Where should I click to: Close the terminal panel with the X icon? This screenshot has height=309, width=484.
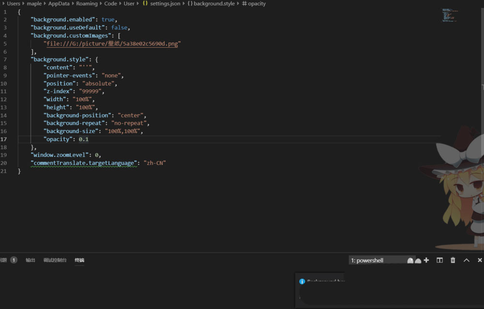tap(480, 260)
